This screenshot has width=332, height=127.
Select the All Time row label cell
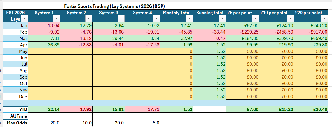[x=16, y=116]
